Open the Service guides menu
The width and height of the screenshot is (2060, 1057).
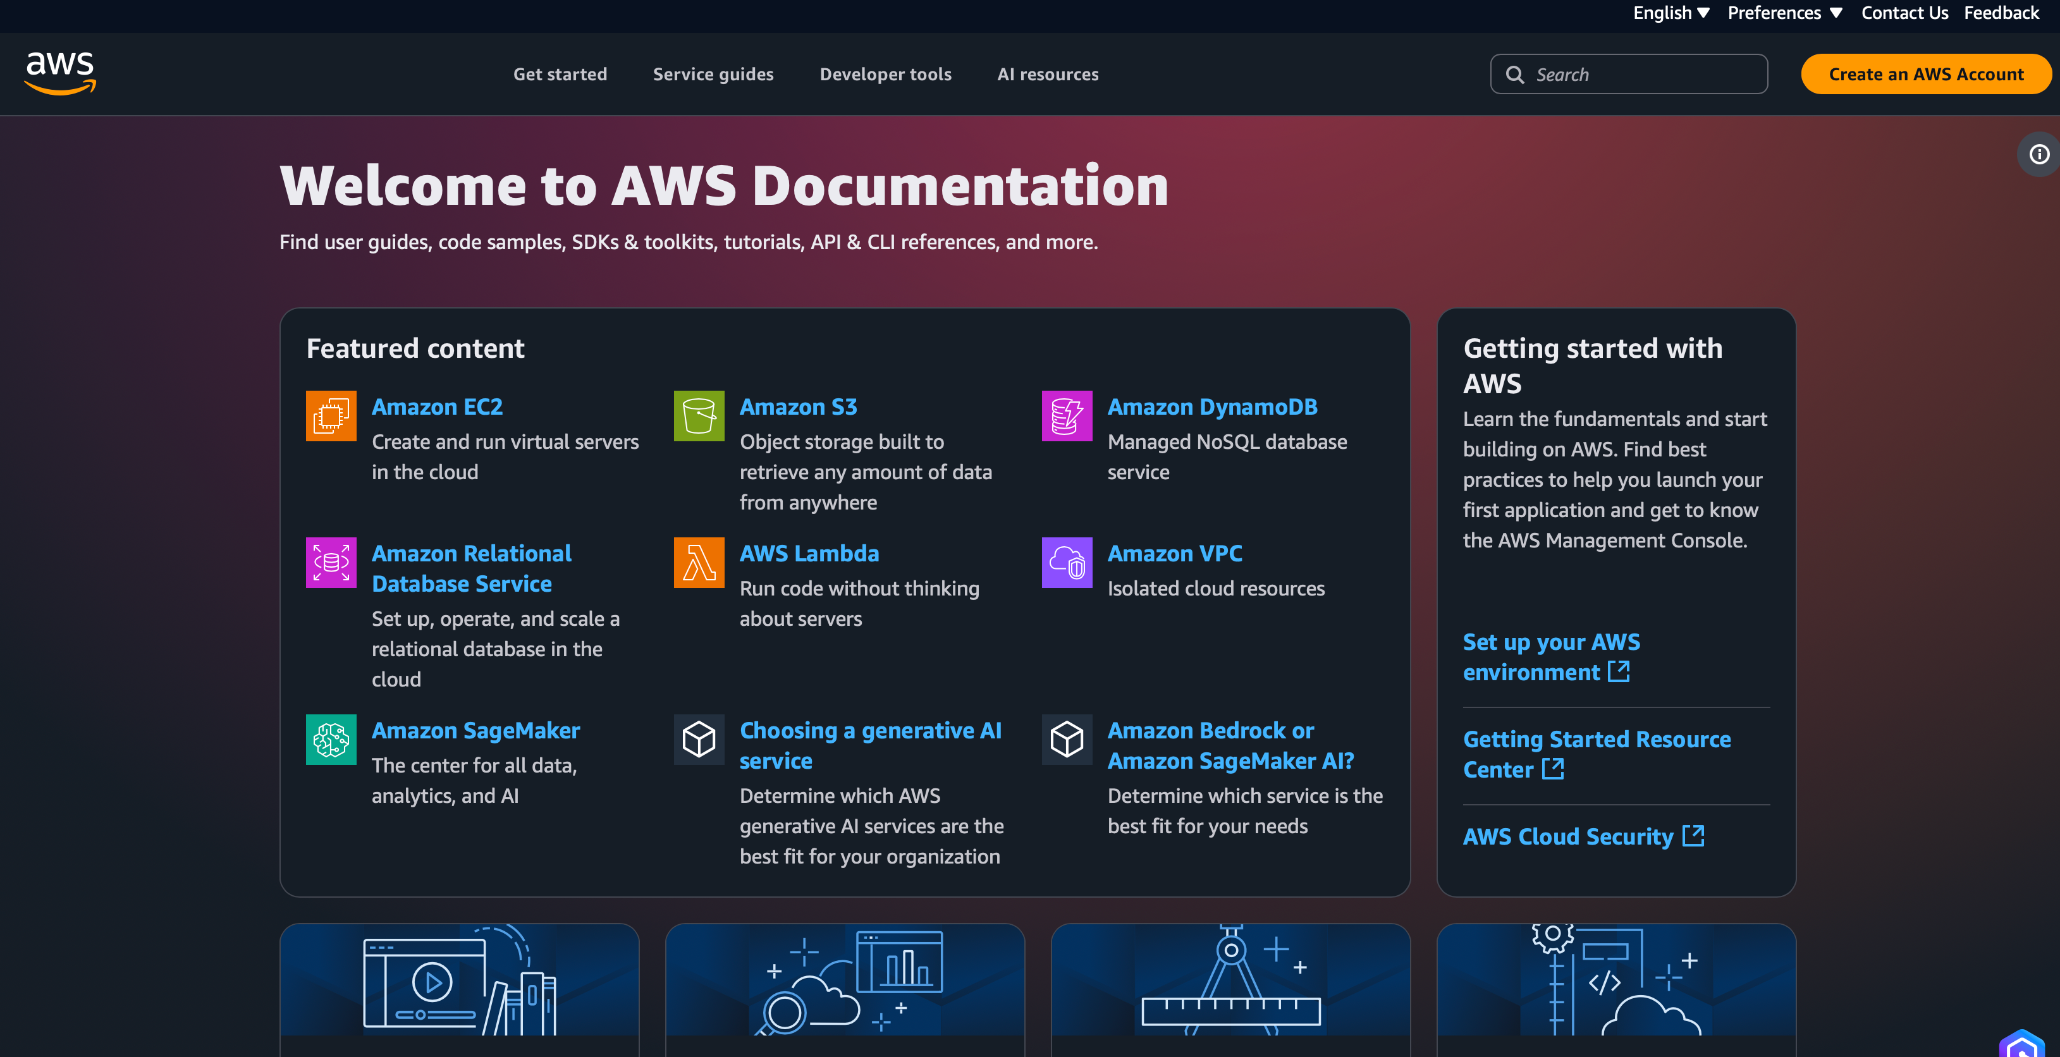coord(713,75)
